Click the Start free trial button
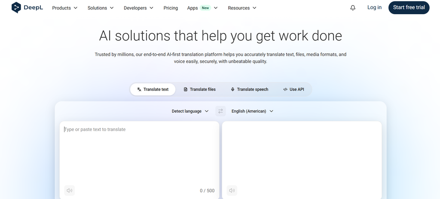The height and width of the screenshot is (199, 440). [x=409, y=8]
